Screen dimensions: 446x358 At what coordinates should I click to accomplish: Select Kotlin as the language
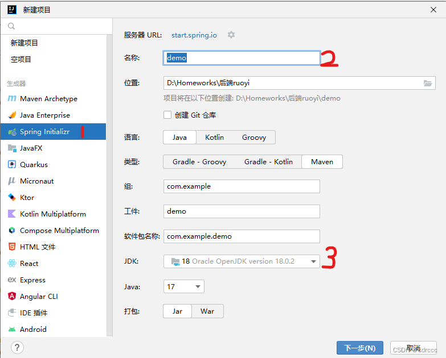click(x=215, y=138)
